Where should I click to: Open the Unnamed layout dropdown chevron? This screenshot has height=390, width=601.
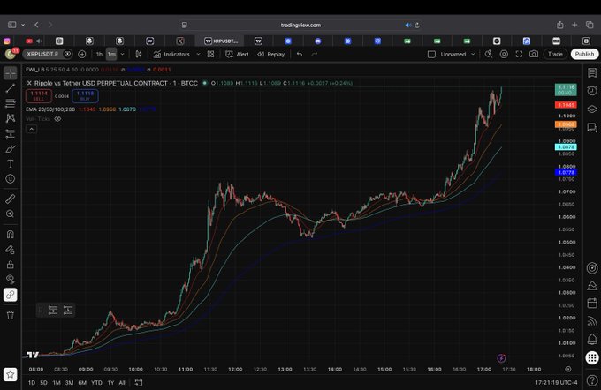pos(473,55)
